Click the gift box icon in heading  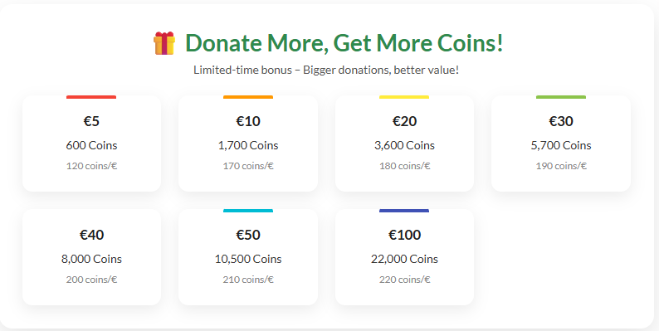164,43
